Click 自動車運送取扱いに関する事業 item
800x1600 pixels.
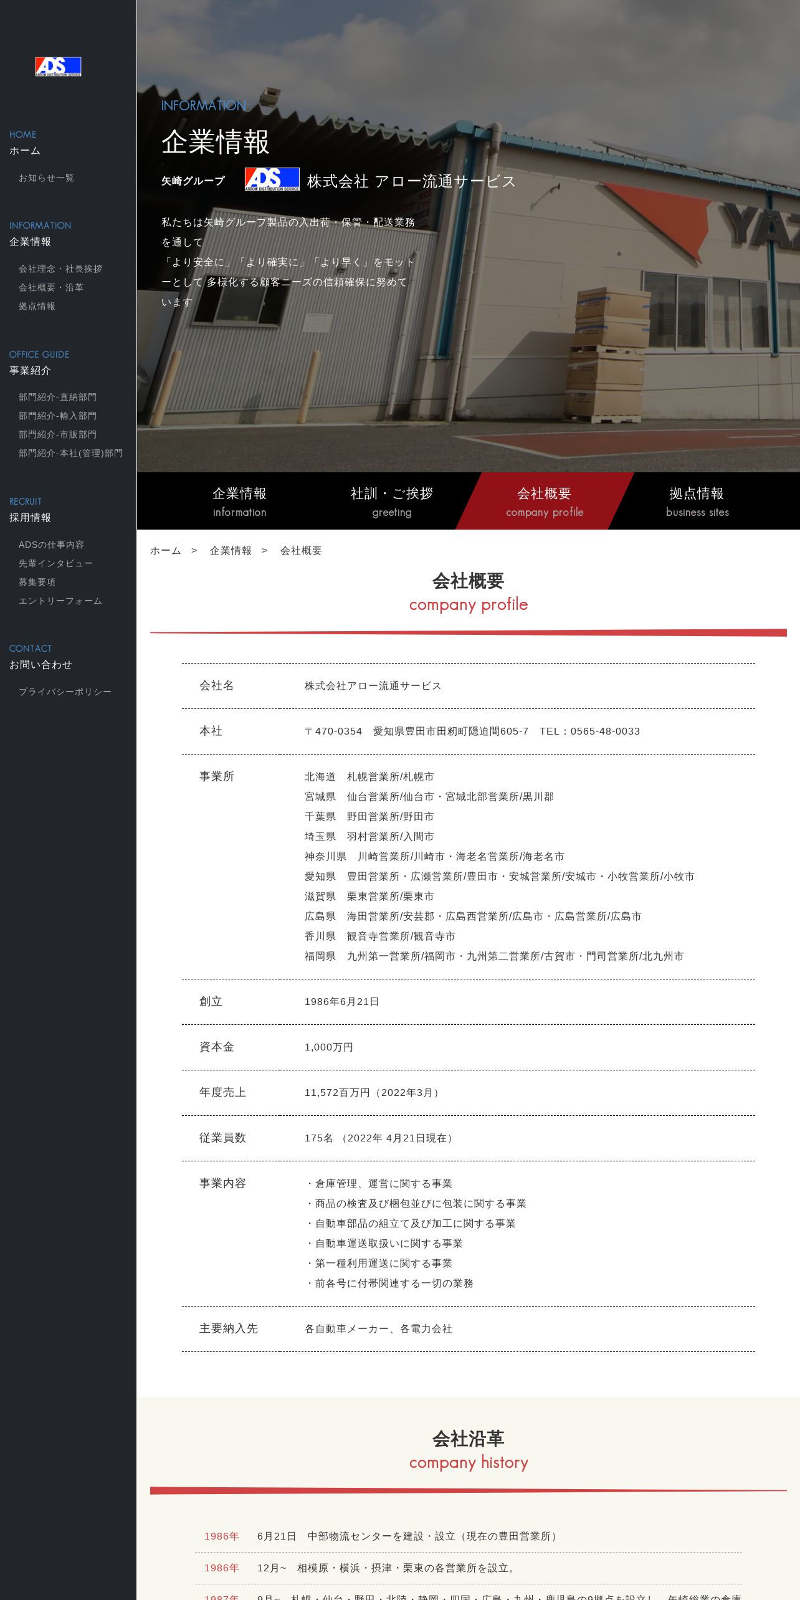tap(384, 1244)
